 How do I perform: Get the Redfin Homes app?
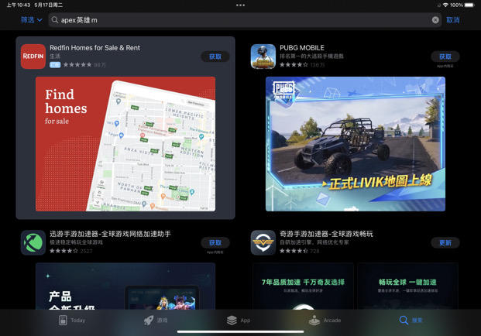[215, 57]
